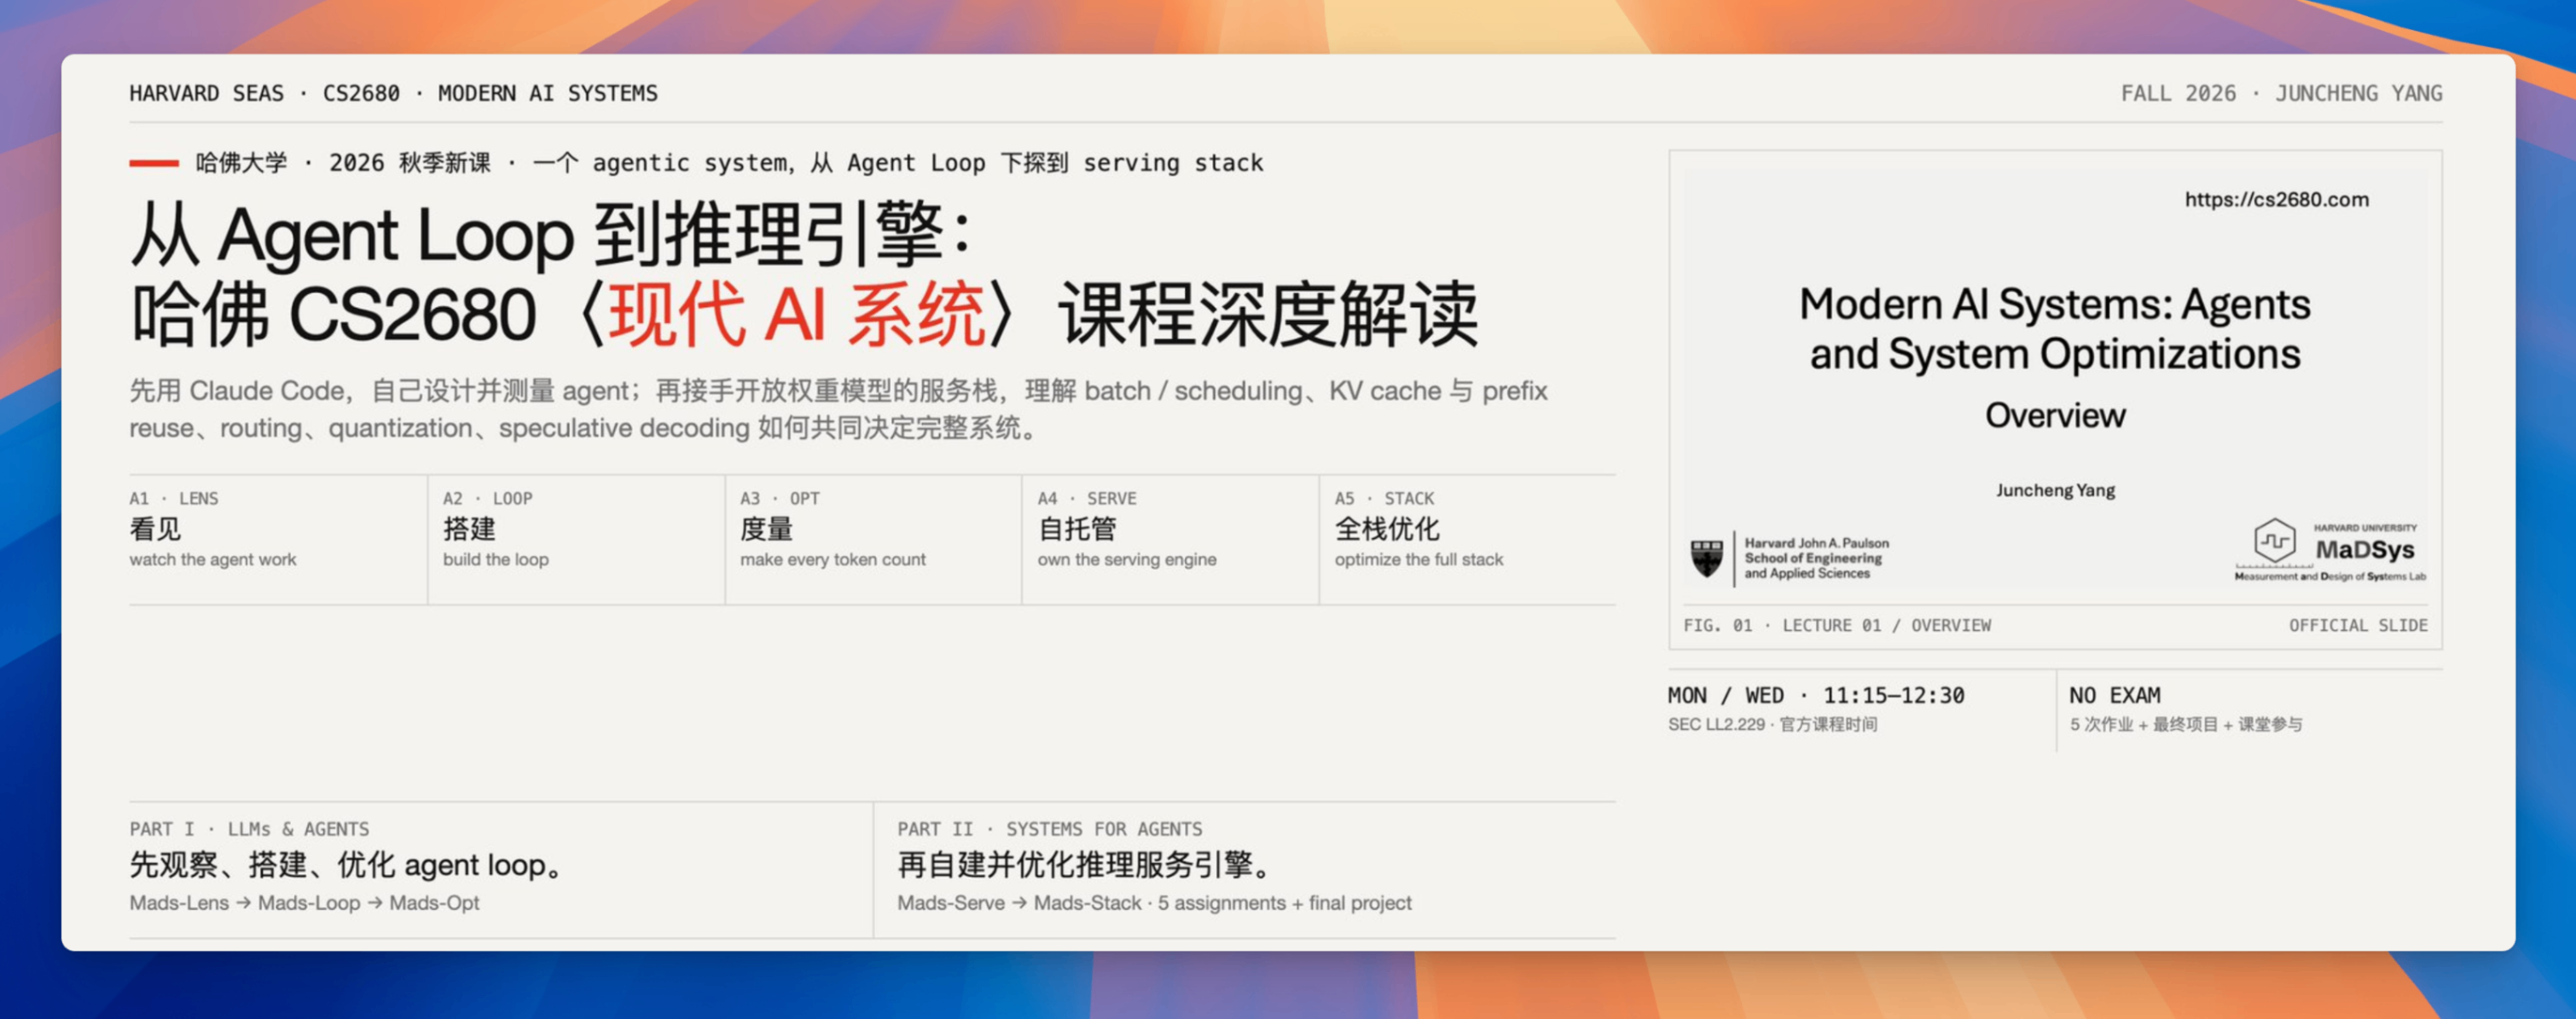Screen dimensions: 2576x1019
Task: Click 'MON / WED · 11:15–12:30' schedule
Action: pos(1816,695)
